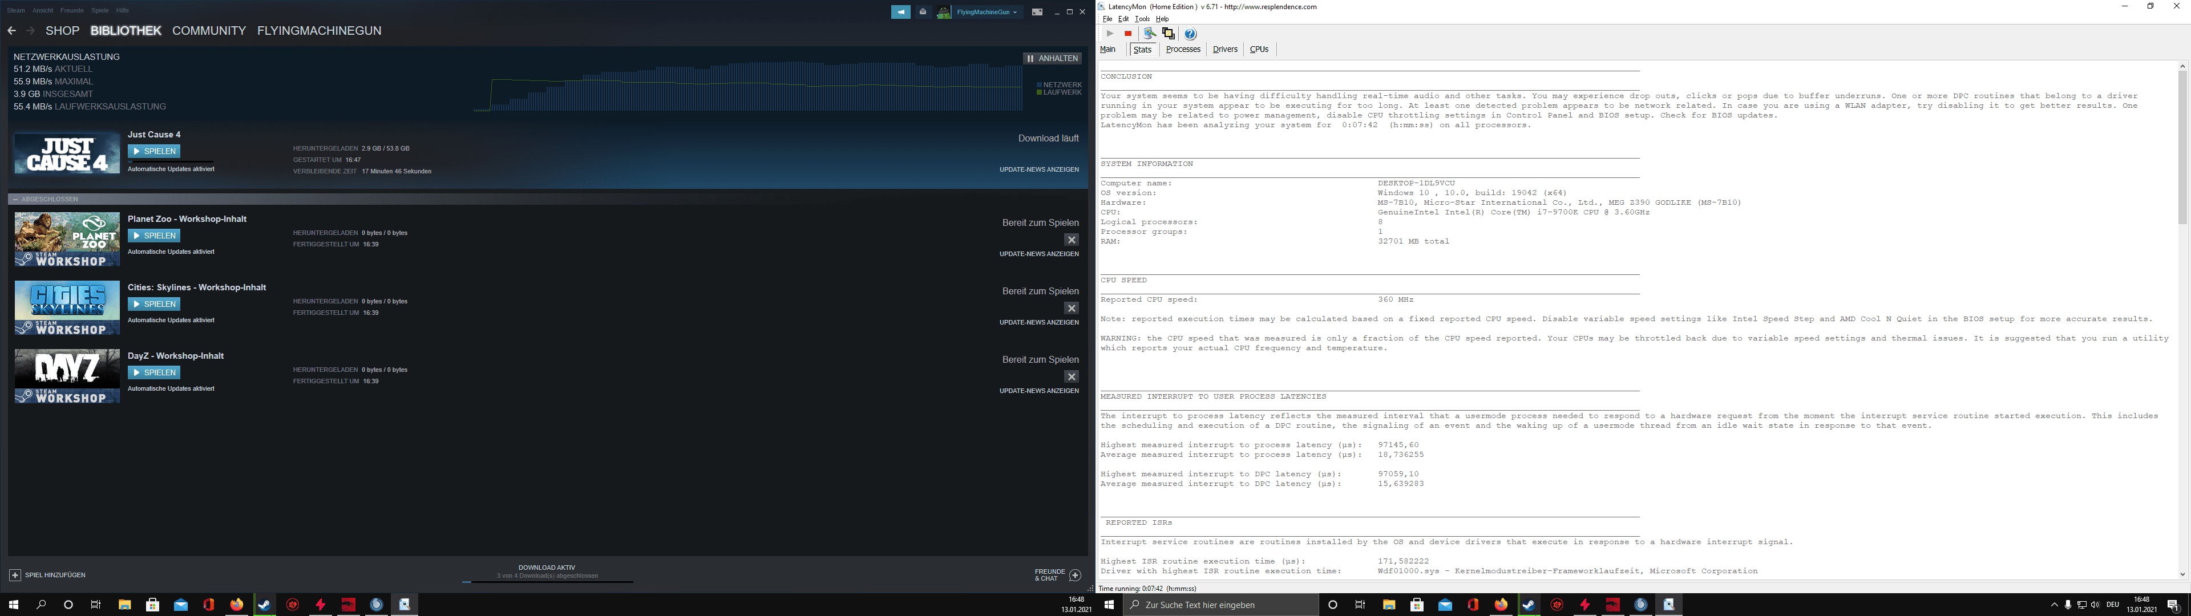Open Freunde & Chat plus icon

pos(1075,575)
